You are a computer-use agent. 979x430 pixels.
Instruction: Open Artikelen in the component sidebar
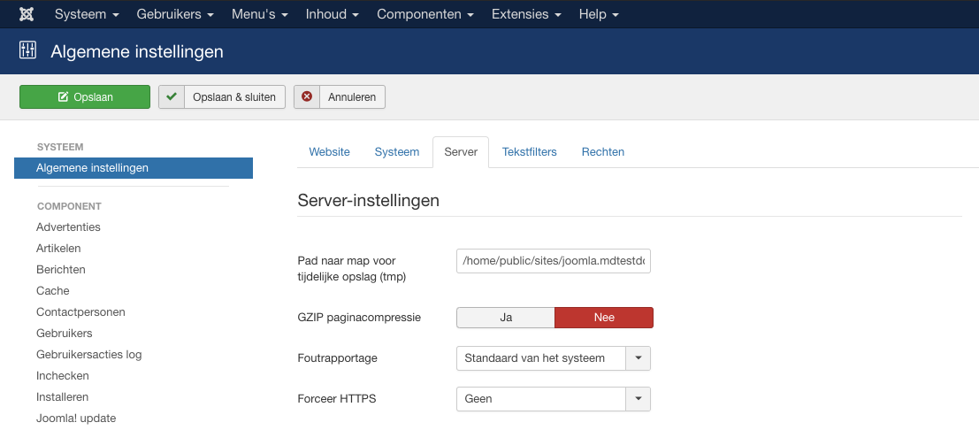click(x=59, y=249)
